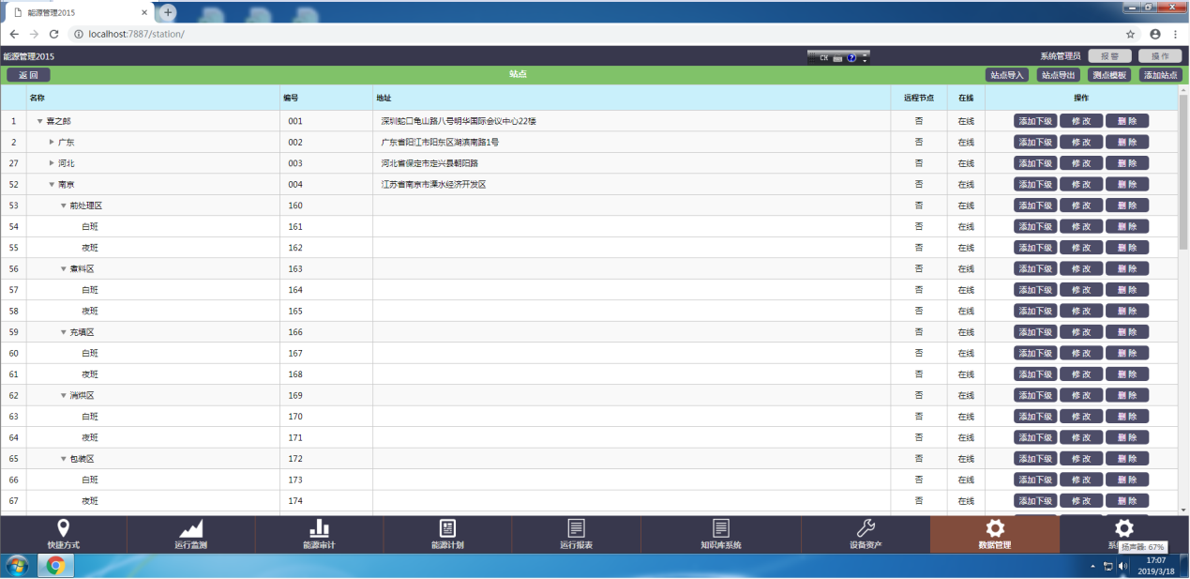Collapse the 喜之郎 root node

coord(39,121)
